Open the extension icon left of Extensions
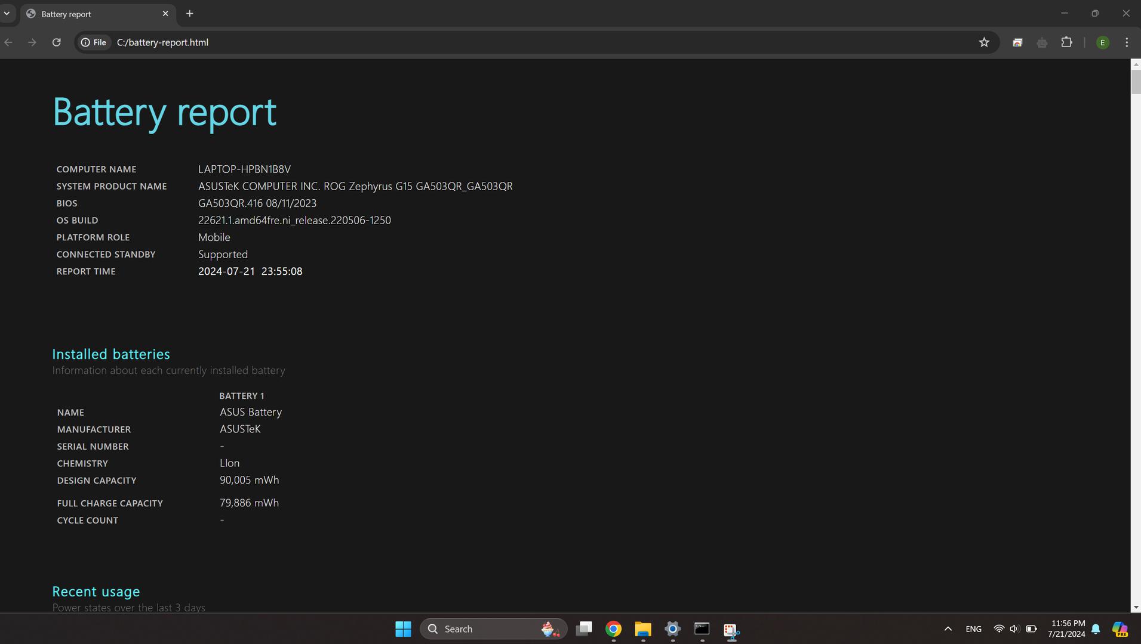Image resolution: width=1141 pixels, height=644 pixels. (1042, 42)
